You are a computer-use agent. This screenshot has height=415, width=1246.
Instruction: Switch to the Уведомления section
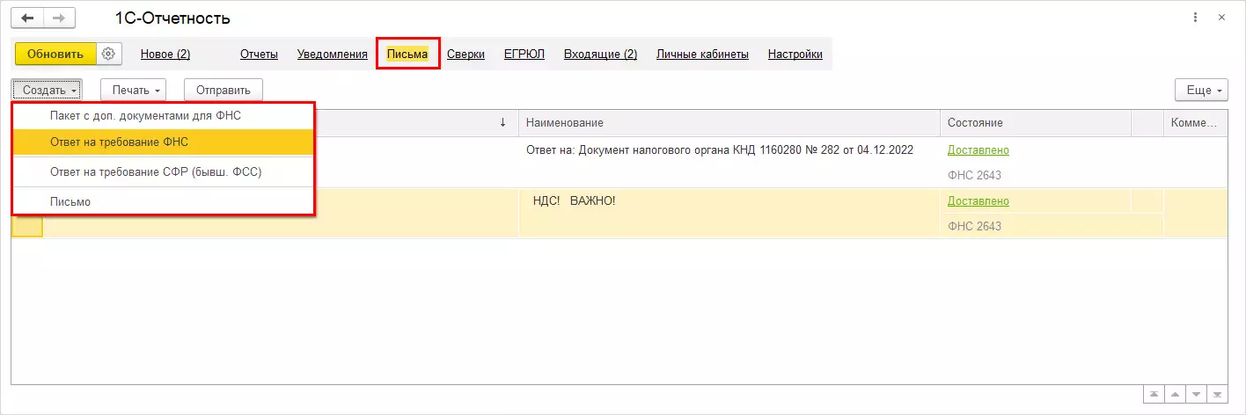[333, 55]
